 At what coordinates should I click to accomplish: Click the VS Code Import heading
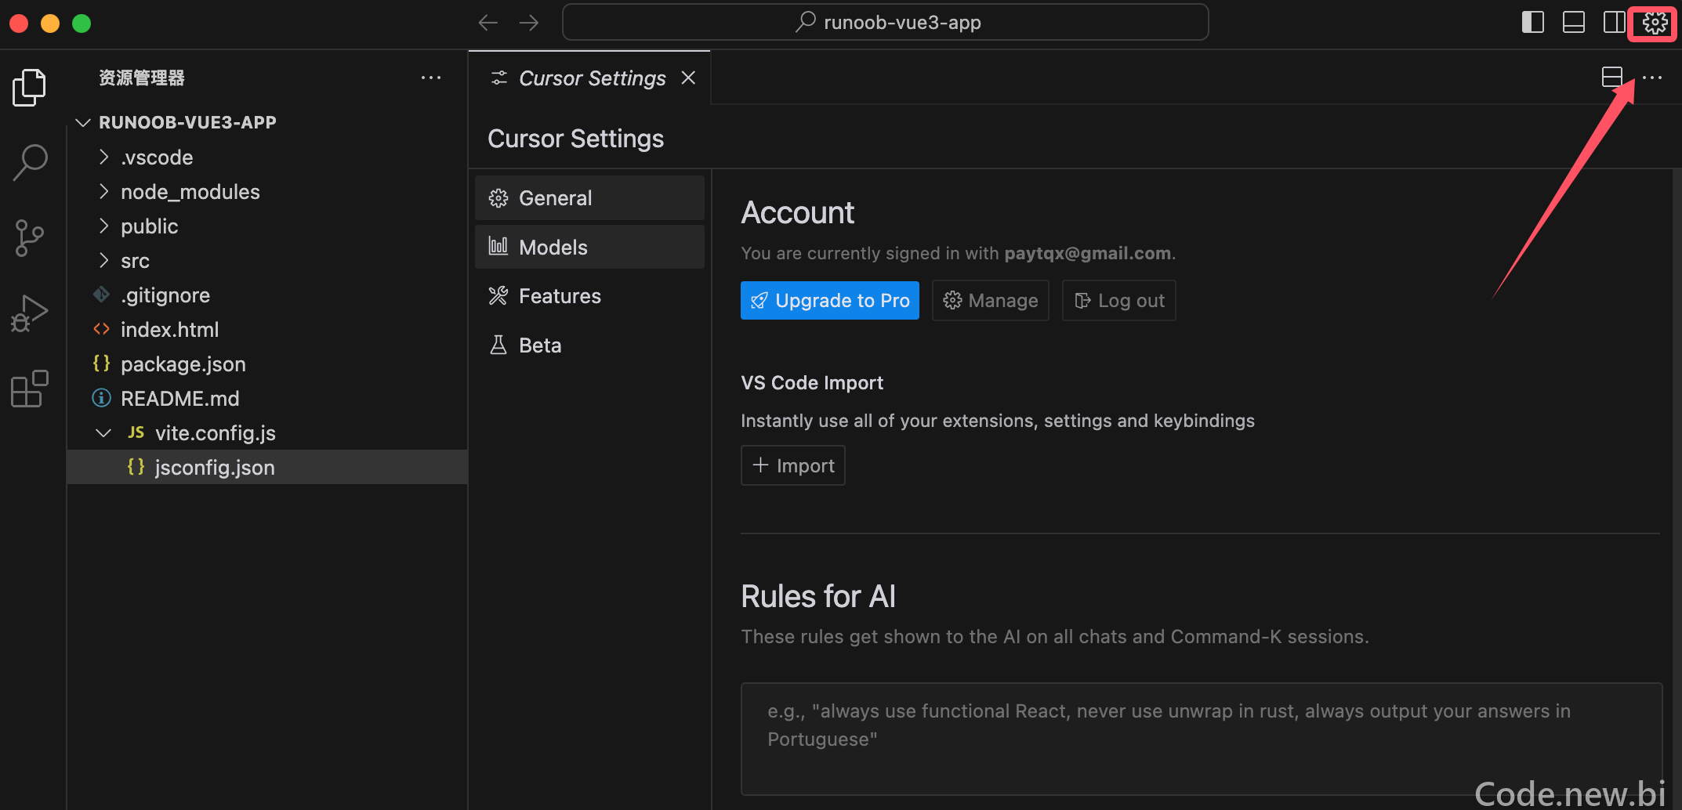[812, 382]
